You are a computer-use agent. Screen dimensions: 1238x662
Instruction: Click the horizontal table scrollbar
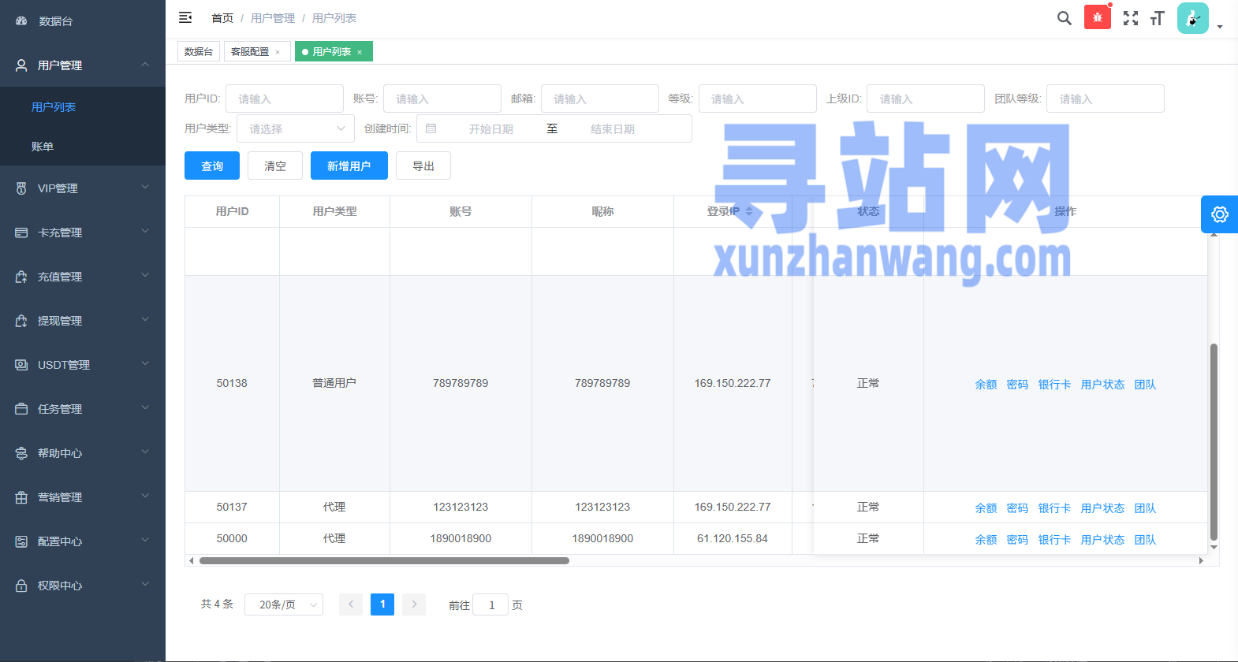[384, 561]
